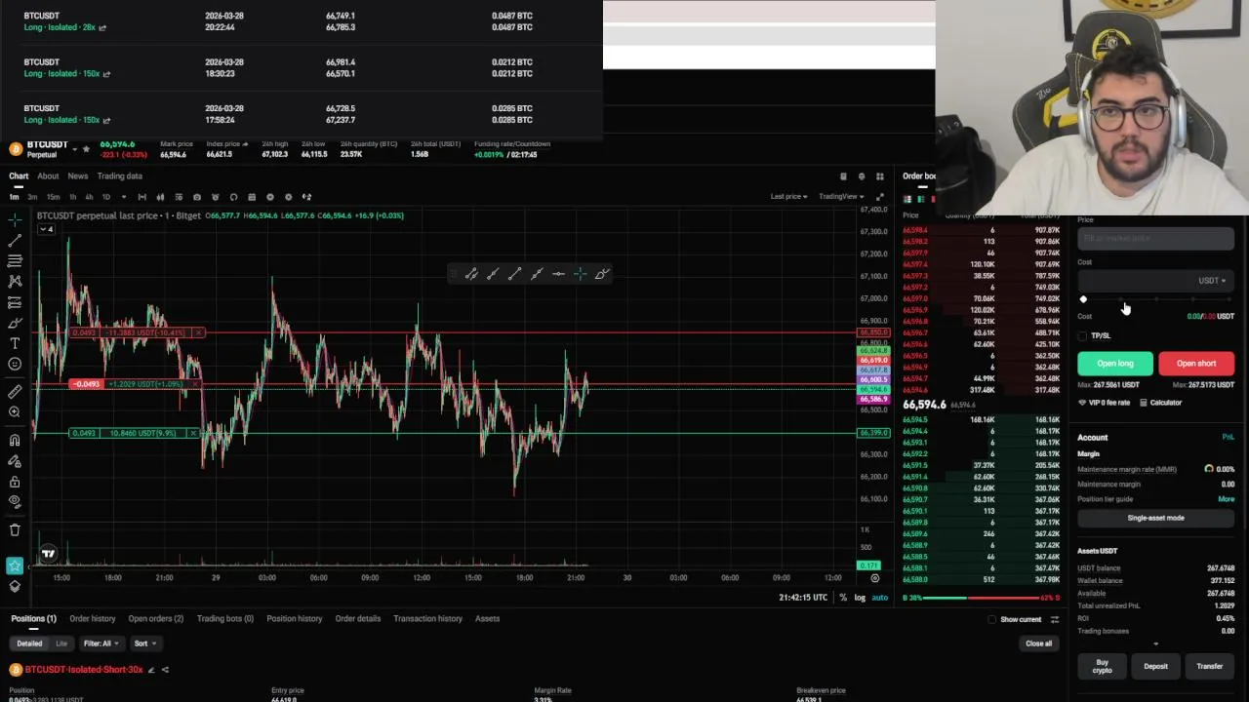
Task: Open the Last price dropdown
Action: pos(788,197)
